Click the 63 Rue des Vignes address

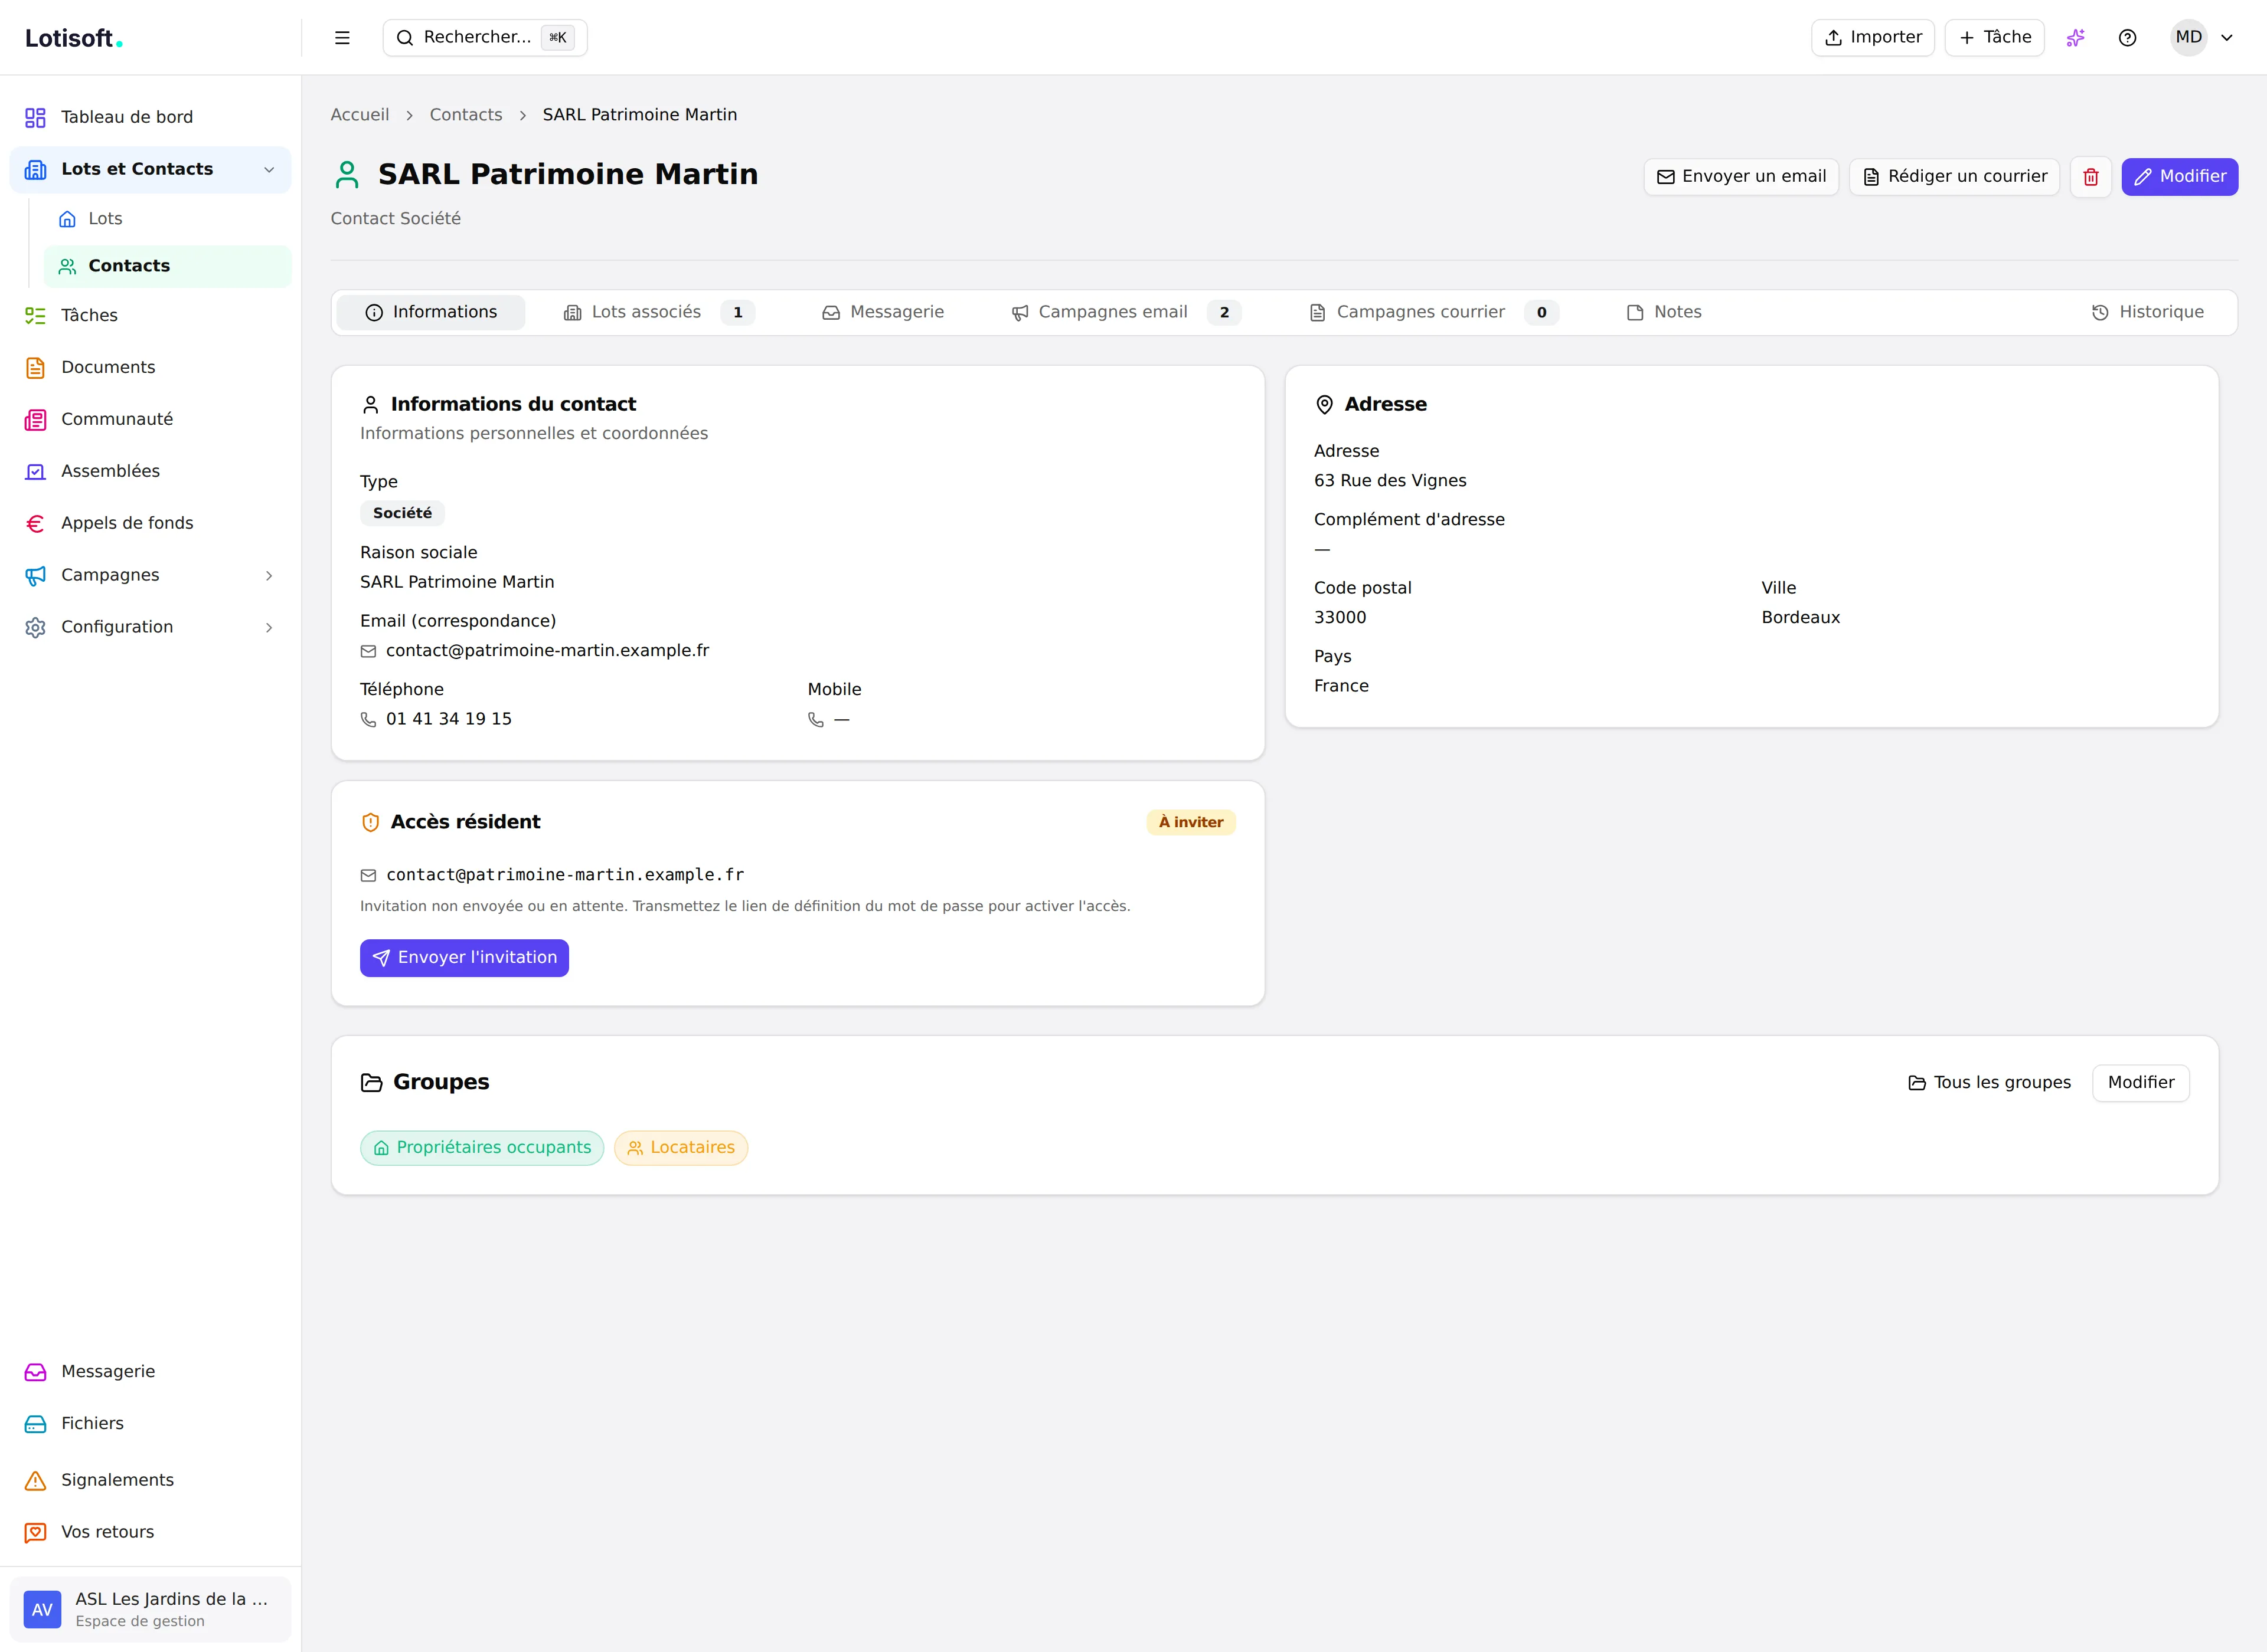tap(1391, 481)
